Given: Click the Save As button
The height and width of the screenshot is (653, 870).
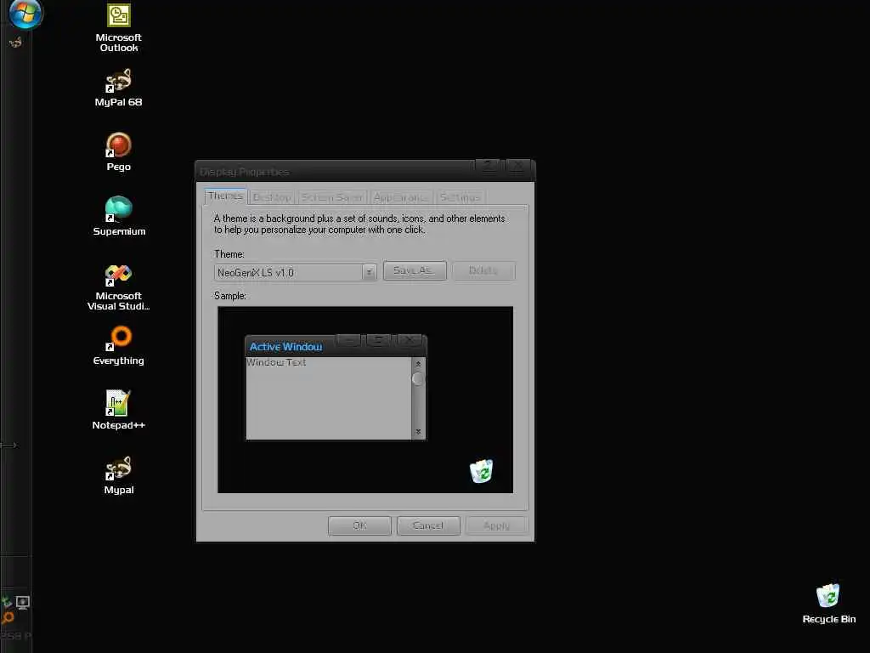Looking at the screenshot, I should (x=415, y=270).
